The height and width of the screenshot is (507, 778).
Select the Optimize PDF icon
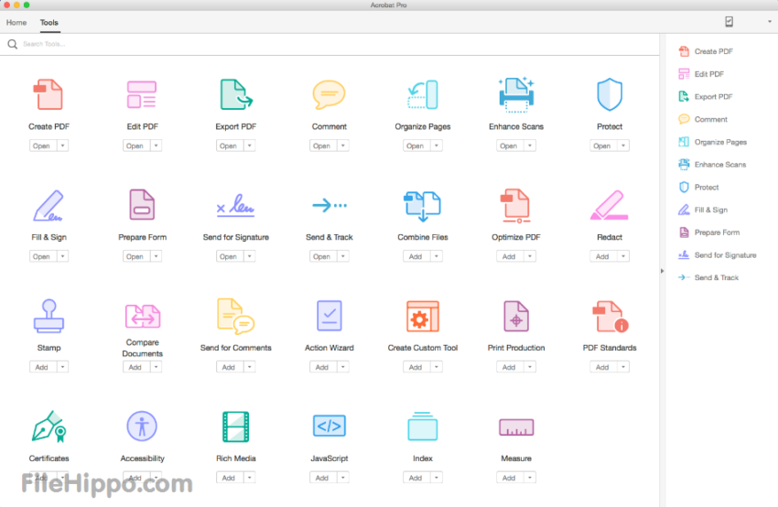pos(515,205)
